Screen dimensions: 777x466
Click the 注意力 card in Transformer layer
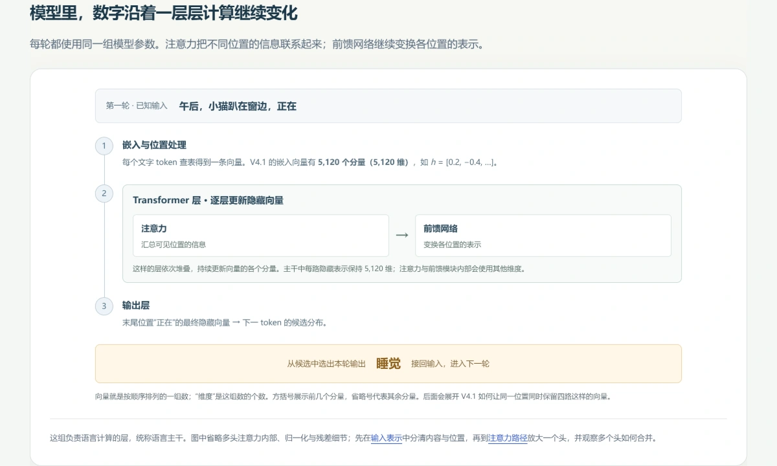pos(261,236)
